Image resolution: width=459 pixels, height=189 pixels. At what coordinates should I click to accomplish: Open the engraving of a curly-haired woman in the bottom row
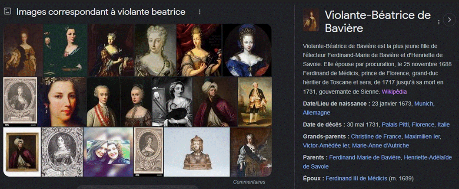[x=62, y=152]
